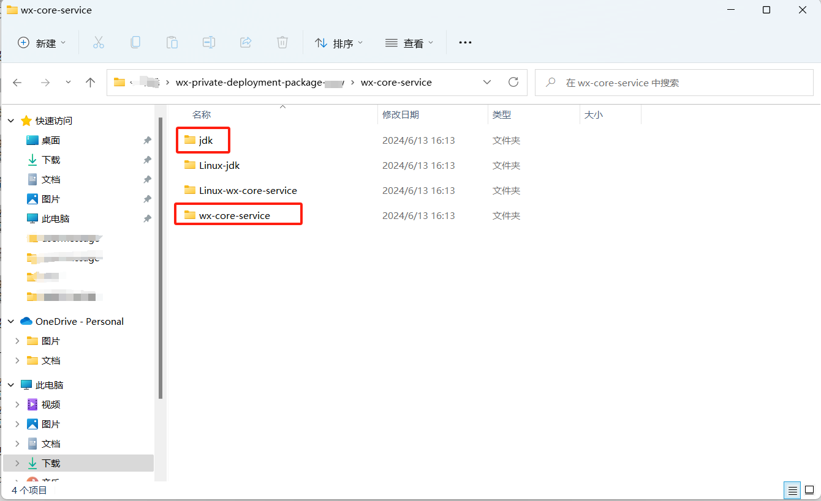Select 桌面 in quick access sidebar
The width and height of the screenshot is (821, 501).
coord(51,141)
